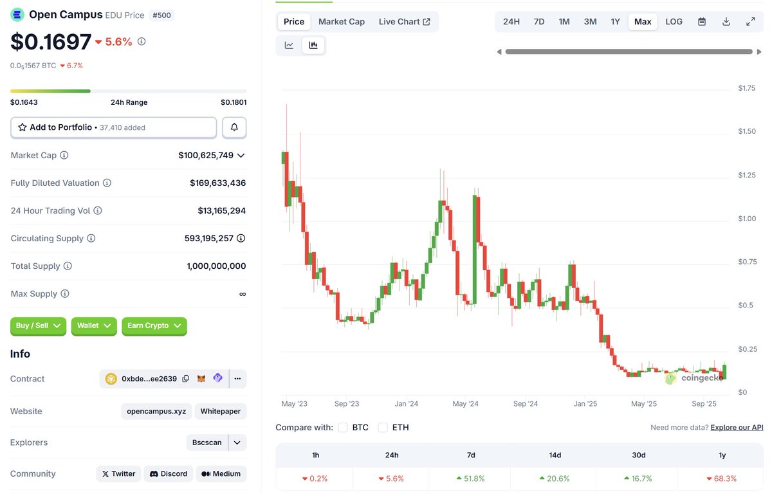Image resolution: width=772 pixels, height=494 pixels.
Task: Open the opencampus.xyz website link
Action: coord(156,411)
